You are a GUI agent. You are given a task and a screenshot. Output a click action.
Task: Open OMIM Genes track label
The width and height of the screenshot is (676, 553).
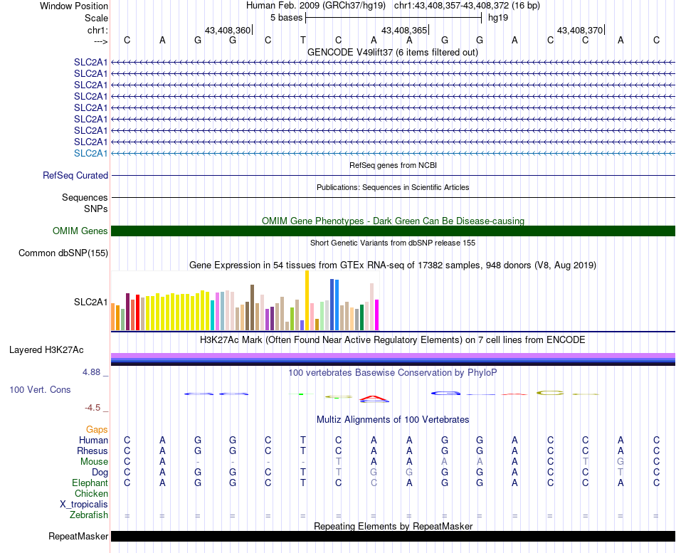coord(80,231)
